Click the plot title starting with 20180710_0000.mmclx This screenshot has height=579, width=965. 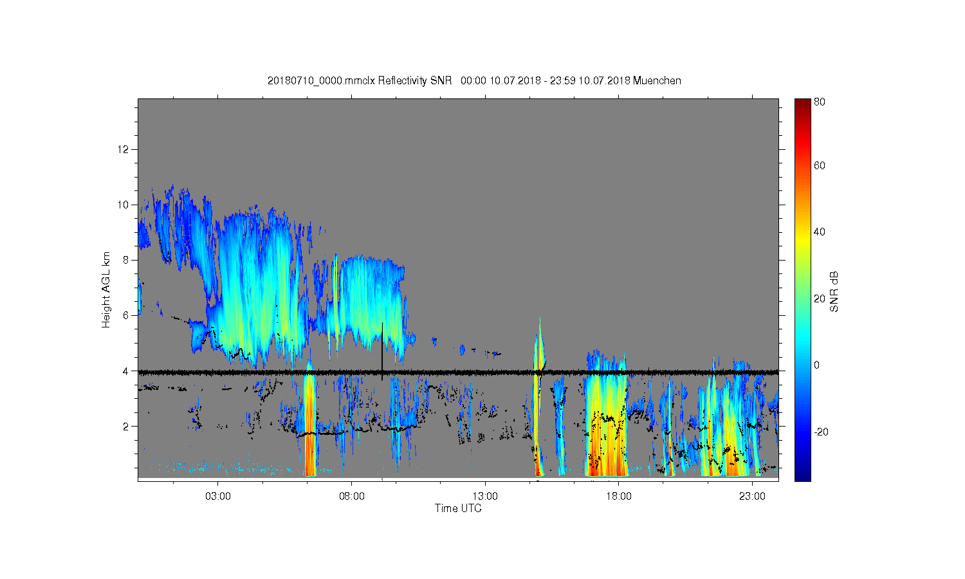pyautogui.click(x=474, y=80)
